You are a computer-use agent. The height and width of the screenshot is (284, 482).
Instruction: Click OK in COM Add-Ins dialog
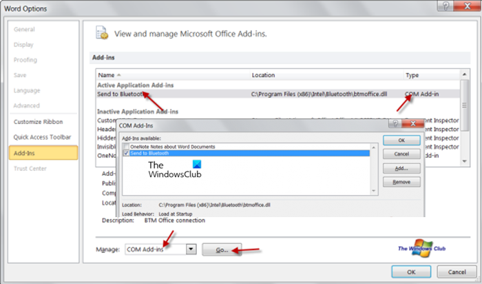click(401, 141)
